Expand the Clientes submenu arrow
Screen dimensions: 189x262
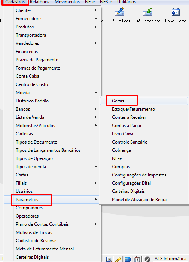tap(96, 10)
